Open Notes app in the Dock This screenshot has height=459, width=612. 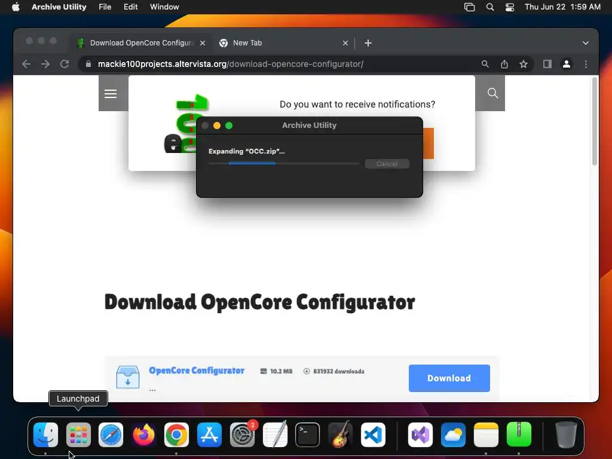pos(486,434)
